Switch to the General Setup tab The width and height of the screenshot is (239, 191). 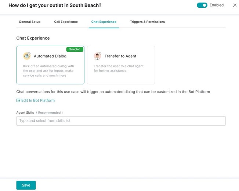30,22
